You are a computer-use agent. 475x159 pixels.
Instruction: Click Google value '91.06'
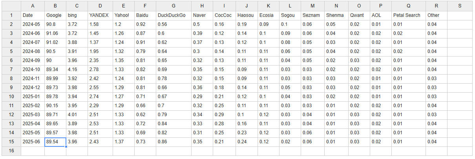pyautogui.click(x=55, y=33)
